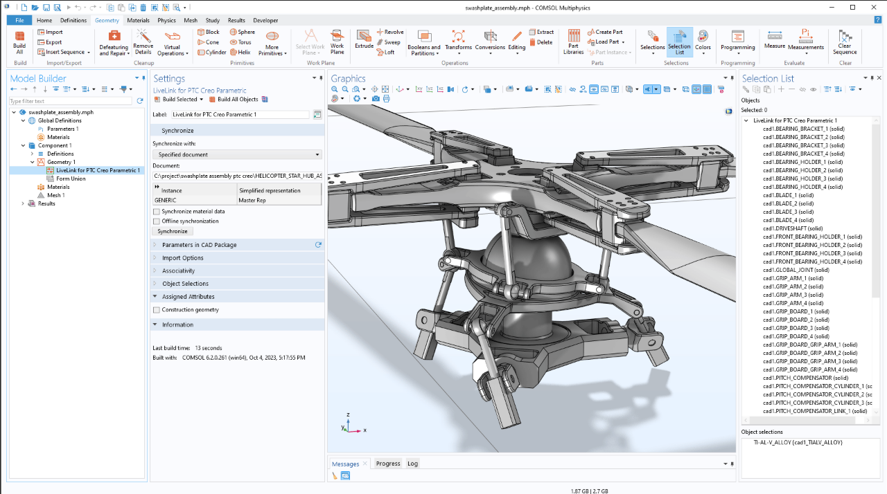
Task: Open the Log tab
Action: (412, 464)
